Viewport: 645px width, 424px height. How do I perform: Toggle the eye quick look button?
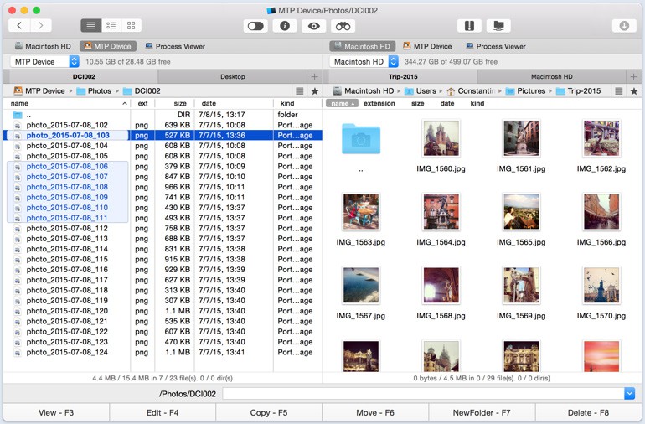tap(313, 26)
